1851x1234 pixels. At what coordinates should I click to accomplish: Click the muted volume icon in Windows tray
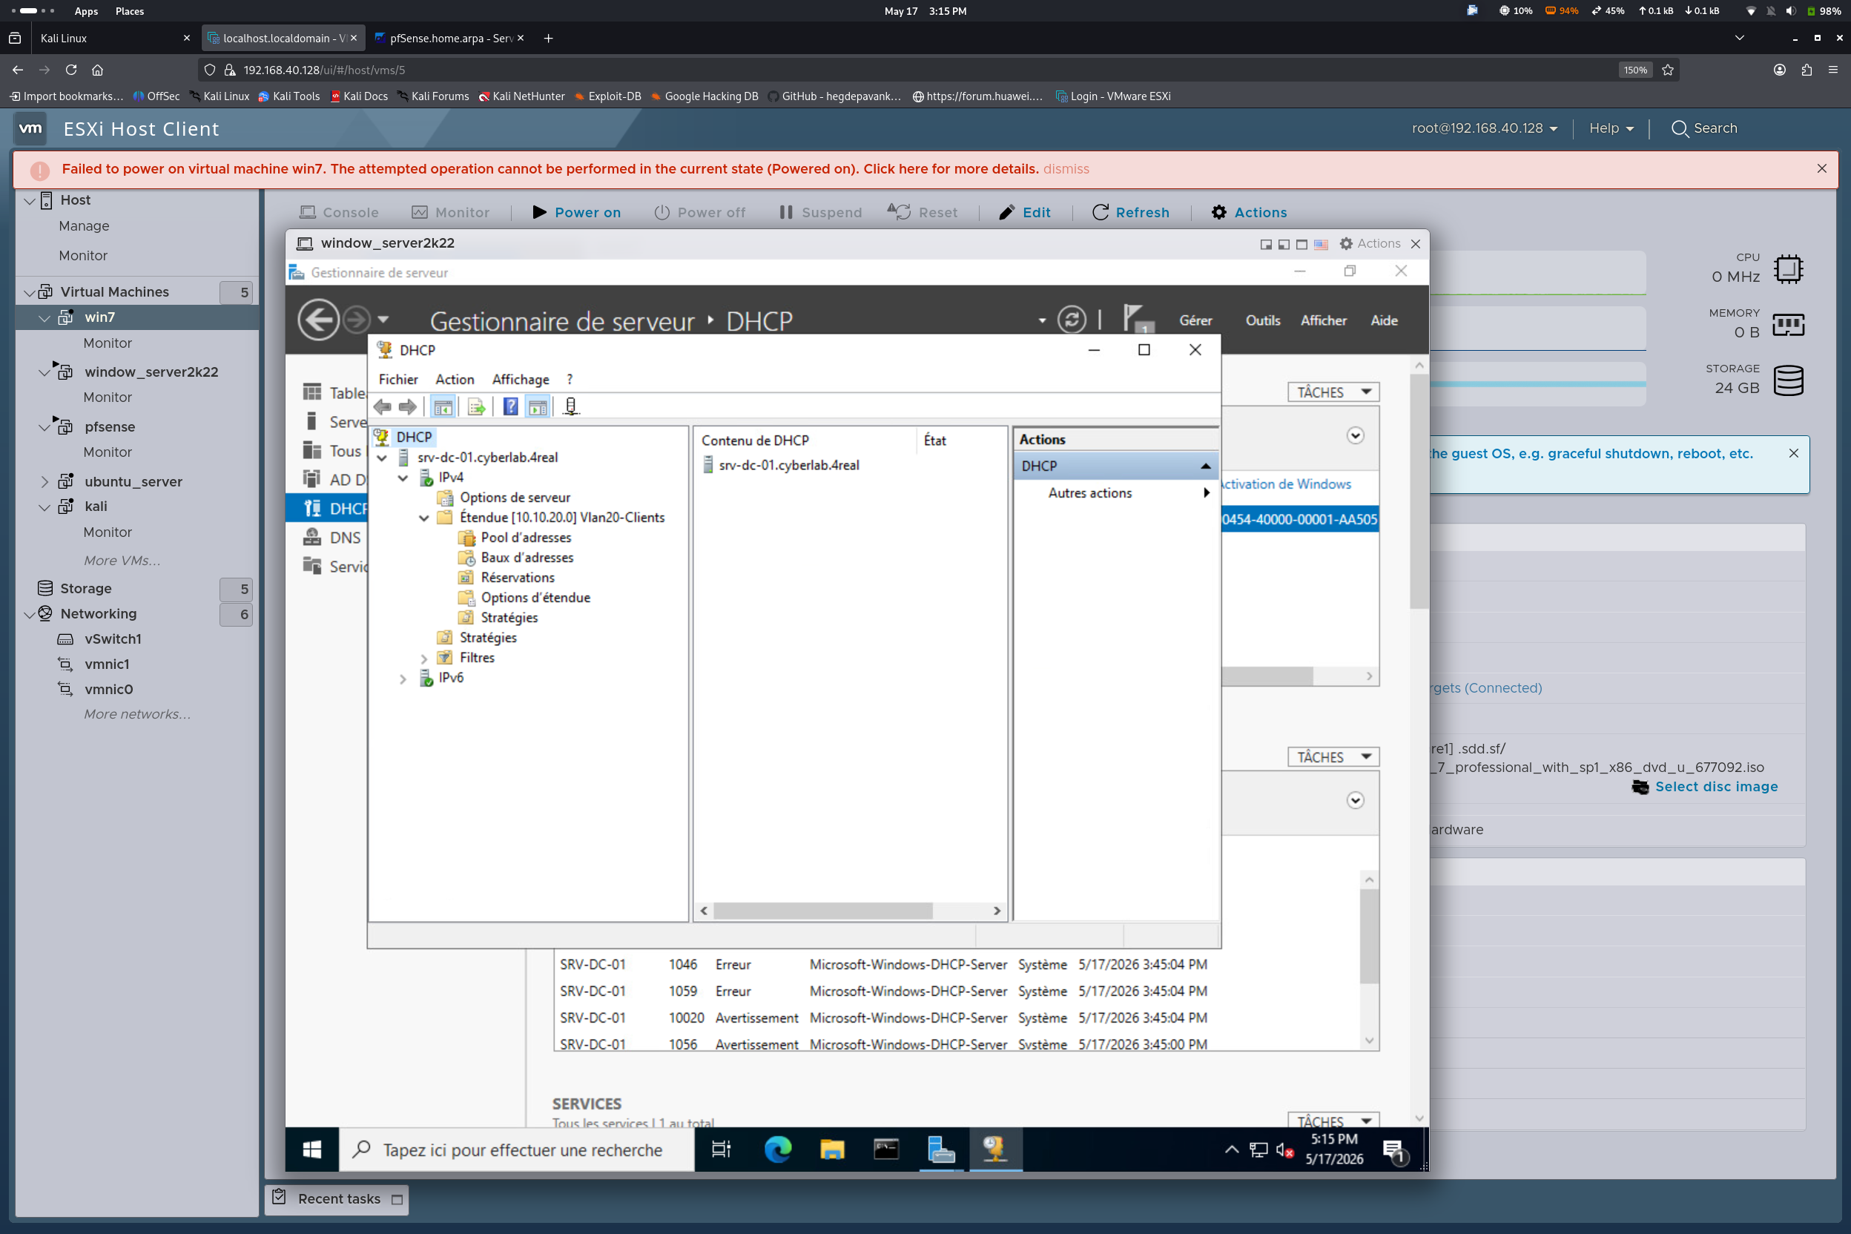(1284, 1151)
